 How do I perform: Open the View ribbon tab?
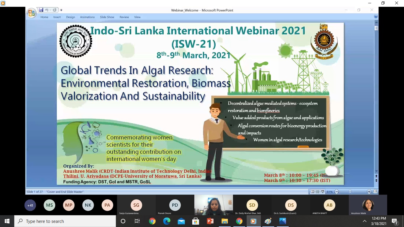pos(137,17)
